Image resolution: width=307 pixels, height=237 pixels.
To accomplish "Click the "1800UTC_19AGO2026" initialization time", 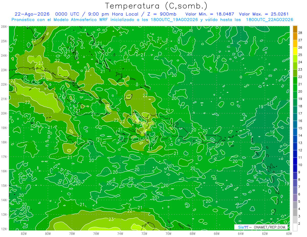I will [174, 19].
